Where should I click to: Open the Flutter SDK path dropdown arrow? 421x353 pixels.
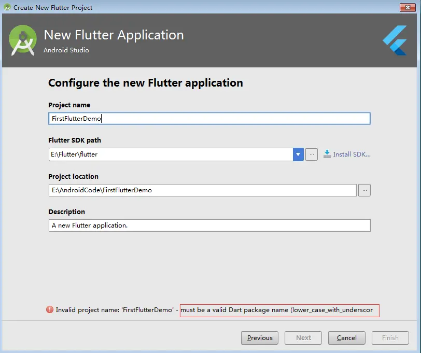click(298, 154)
